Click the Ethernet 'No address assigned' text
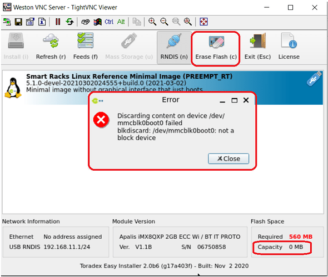Screen dimensions: 328x277 [x=73, y=237]
